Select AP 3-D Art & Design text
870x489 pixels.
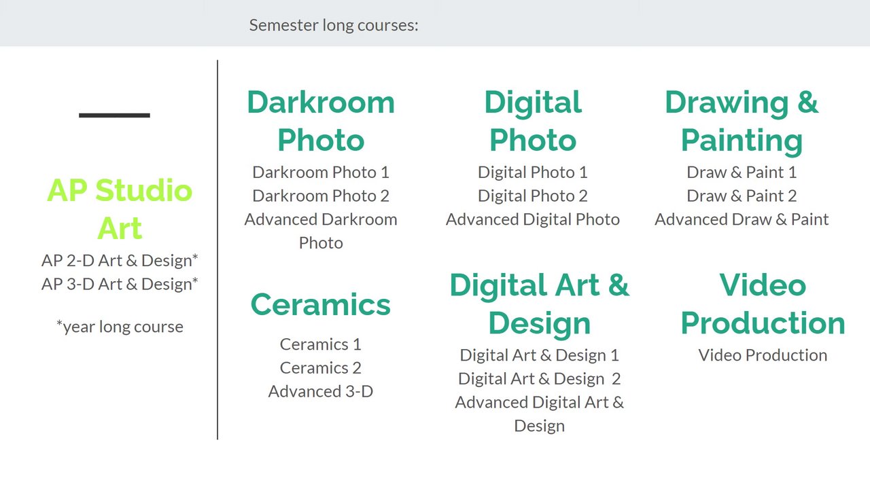120,284
